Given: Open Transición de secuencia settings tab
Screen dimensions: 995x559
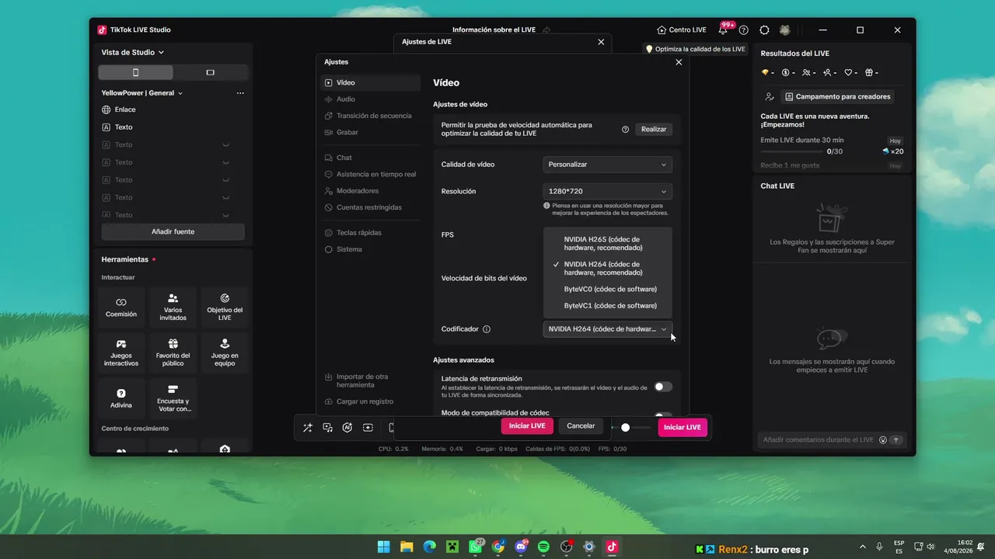Looking at the screenshot, I should tap(371, 116).
